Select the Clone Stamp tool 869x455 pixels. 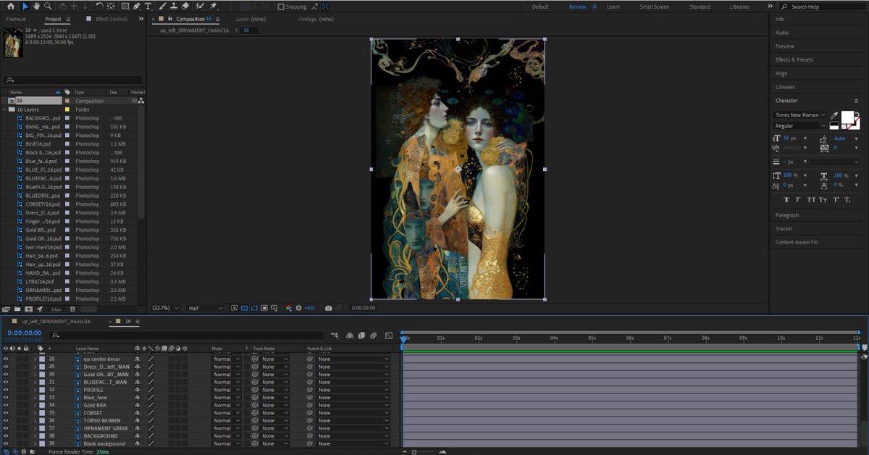174,7
